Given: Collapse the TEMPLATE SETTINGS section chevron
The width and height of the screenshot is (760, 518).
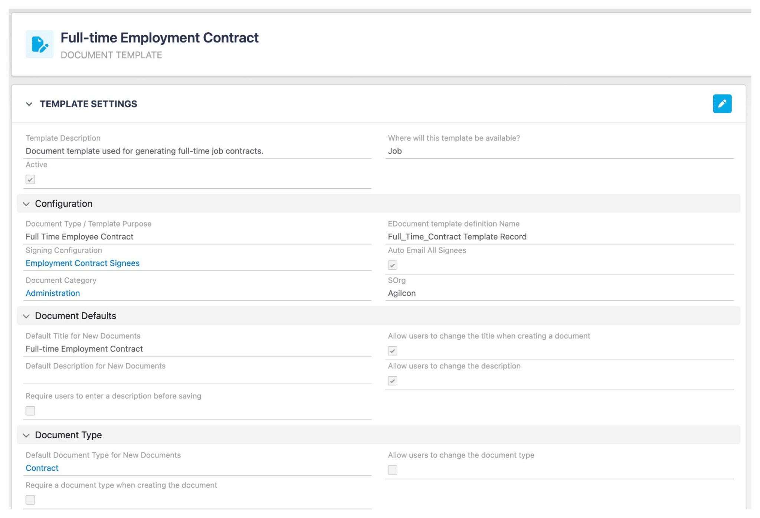Looking at the screenshot, I should tap(29, 104).
